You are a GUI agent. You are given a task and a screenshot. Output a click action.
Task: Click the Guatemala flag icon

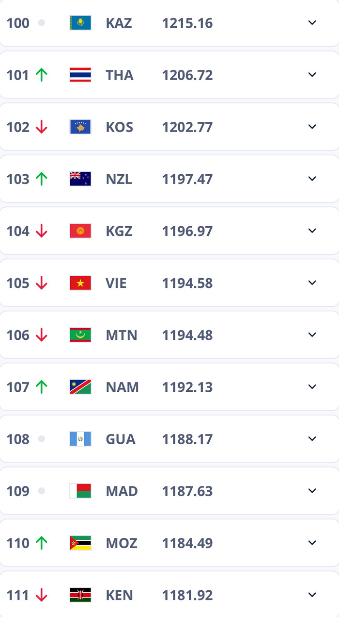coord(79,439)
